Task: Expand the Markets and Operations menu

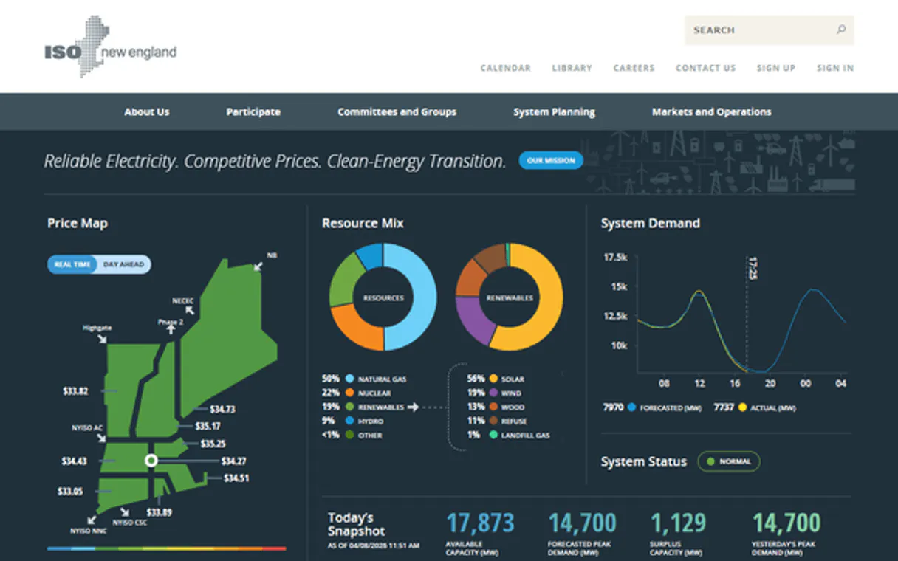Action: [x=711, y=112]
